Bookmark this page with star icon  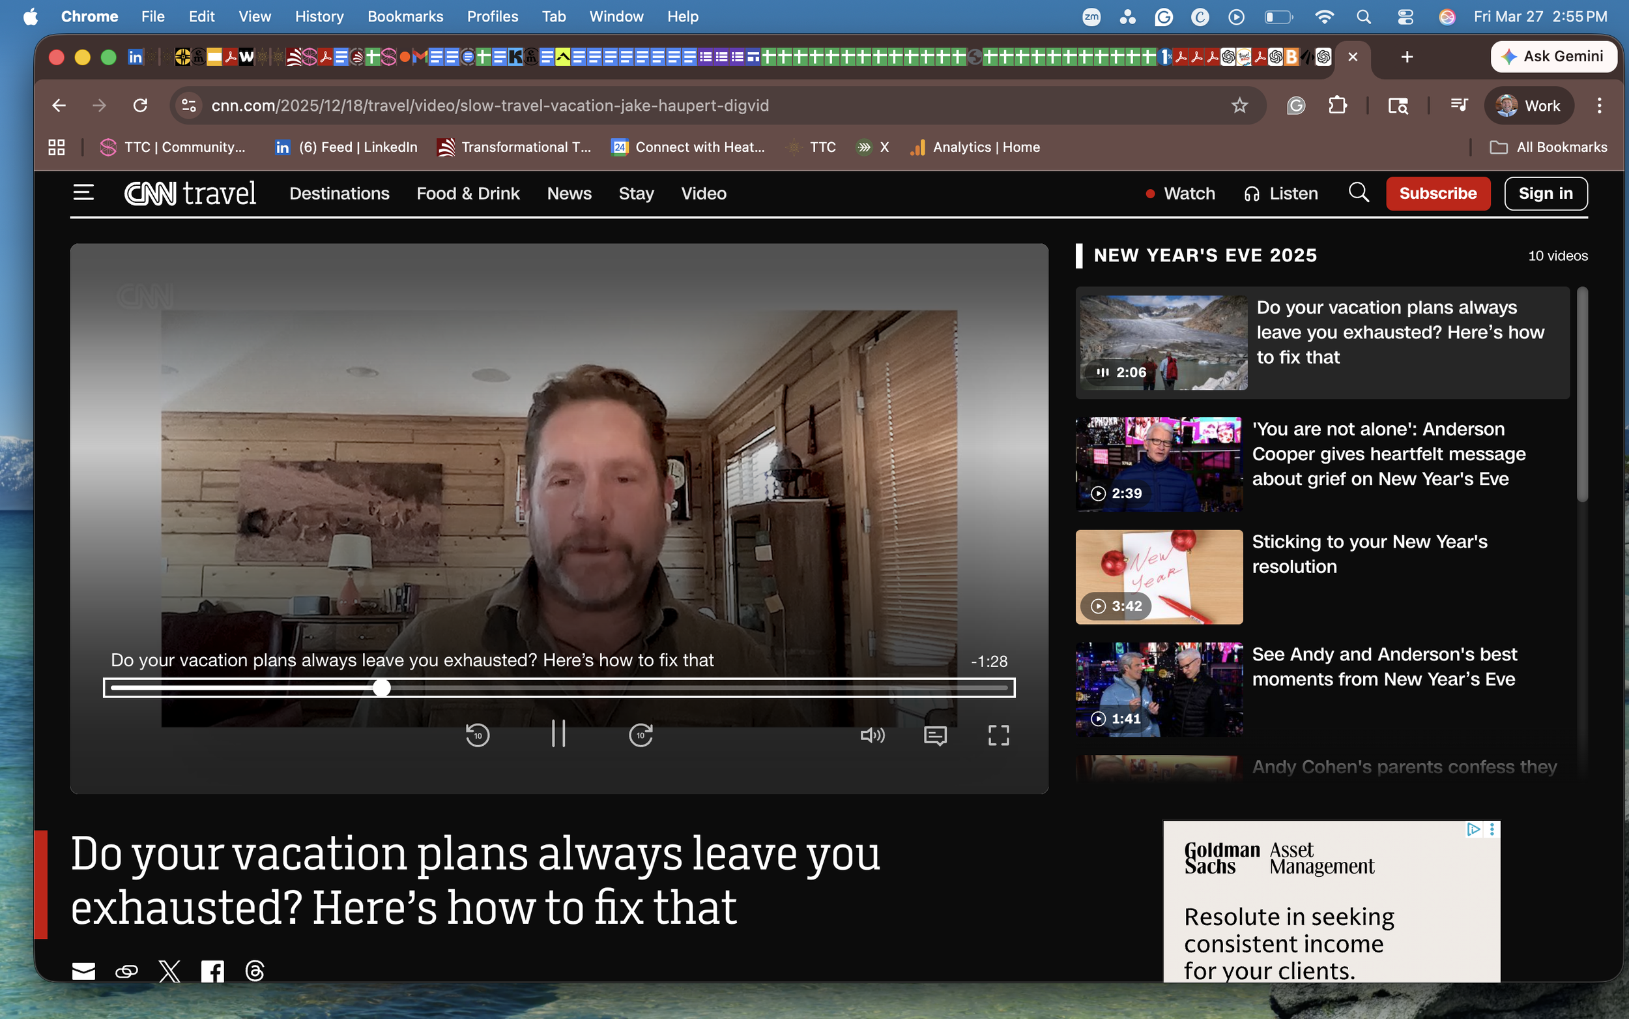1239,106
